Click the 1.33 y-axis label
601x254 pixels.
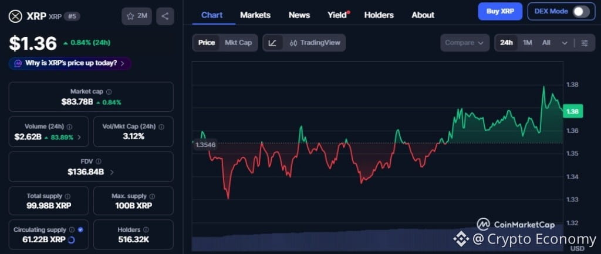point(572,200)
